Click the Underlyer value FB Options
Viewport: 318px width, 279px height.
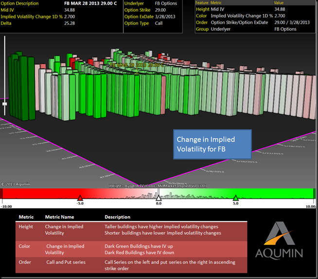pos(166,3)
